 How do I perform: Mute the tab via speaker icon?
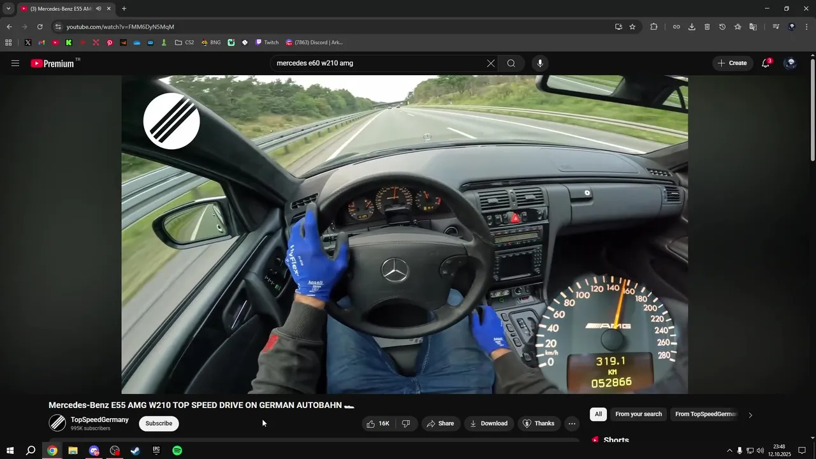98,9
